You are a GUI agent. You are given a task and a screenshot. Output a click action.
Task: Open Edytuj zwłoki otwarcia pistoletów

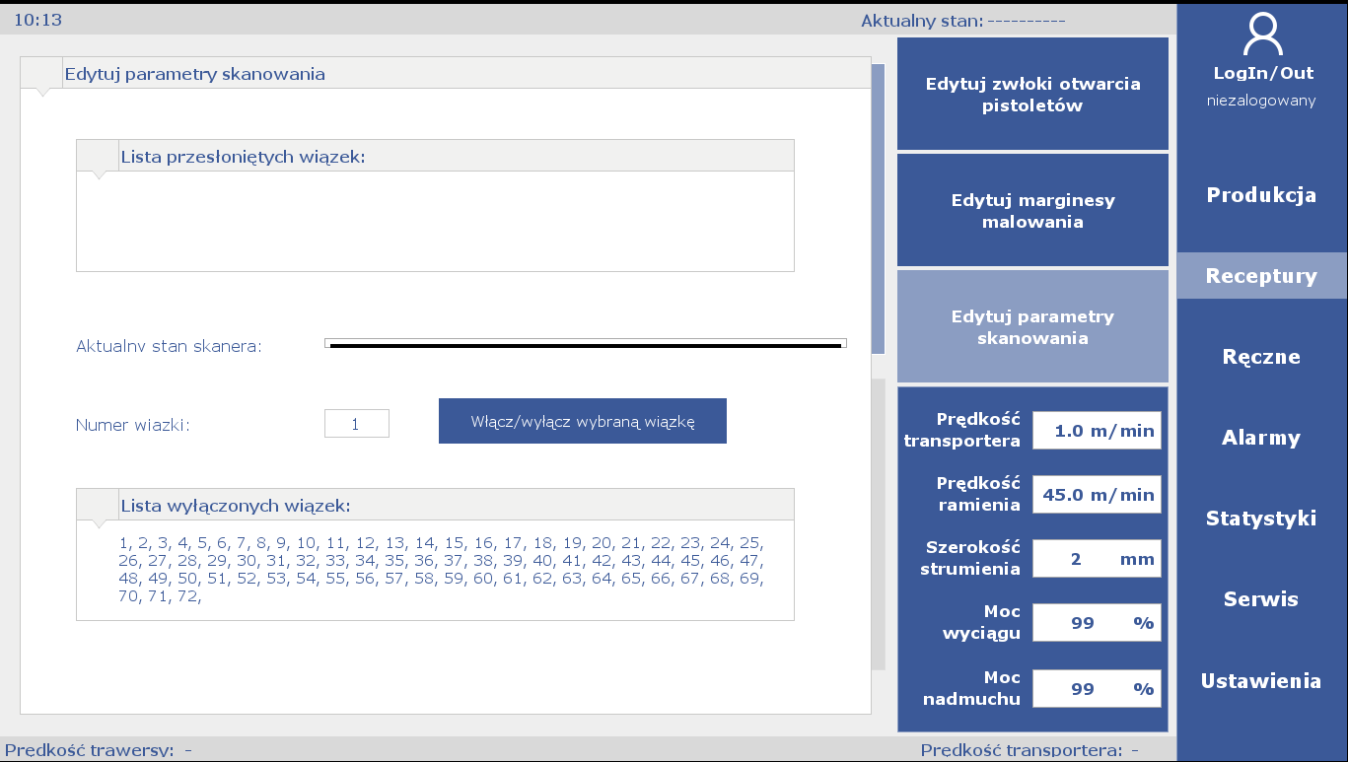tap(1032, 94)
